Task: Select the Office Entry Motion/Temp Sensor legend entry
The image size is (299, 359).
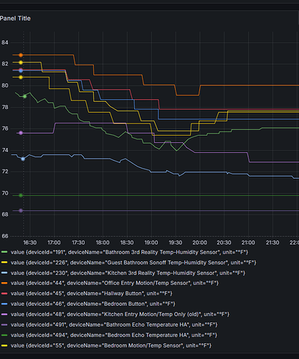Action: point(115,283)
